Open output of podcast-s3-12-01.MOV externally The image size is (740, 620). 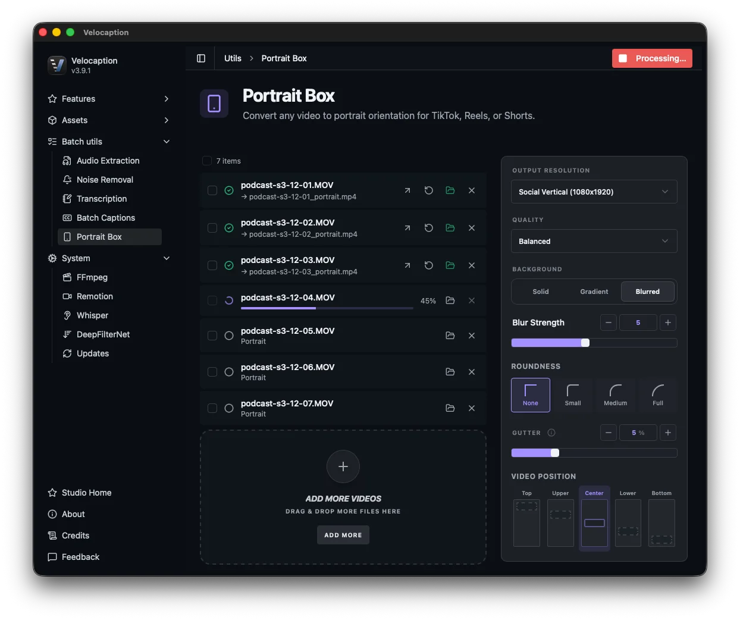tap(407, 190)
